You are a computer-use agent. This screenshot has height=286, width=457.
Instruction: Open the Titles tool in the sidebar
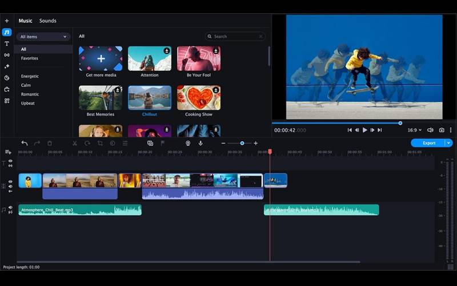point(7,43)
